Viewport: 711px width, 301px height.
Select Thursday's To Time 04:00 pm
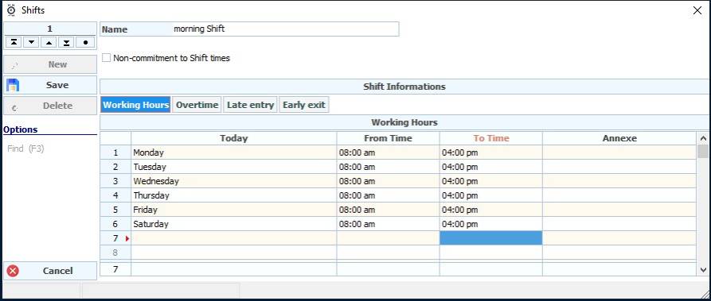[491, 195]
